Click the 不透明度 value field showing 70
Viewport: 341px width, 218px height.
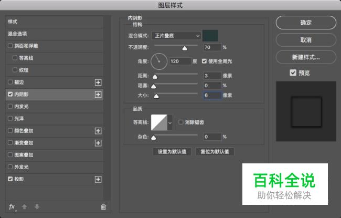click(212, 47)
